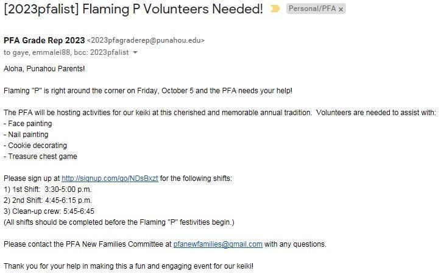The width and height of the screenshot is (441, 279).
Task: Click the 'Nail painting' list item
Action: (27, 135)
